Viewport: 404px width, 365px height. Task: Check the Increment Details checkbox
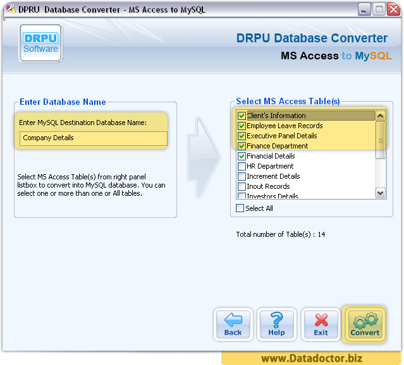(242, 176)
